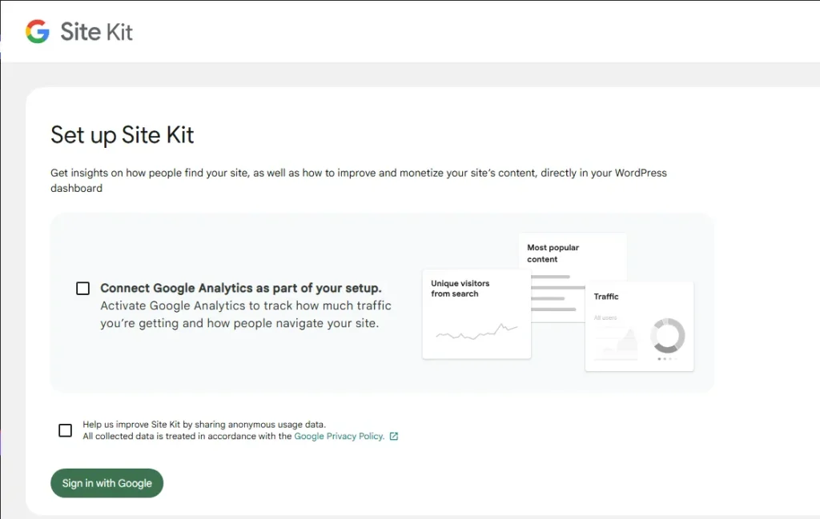Tick the share anonymous usage data checkbox

click(x=66, y=430)
